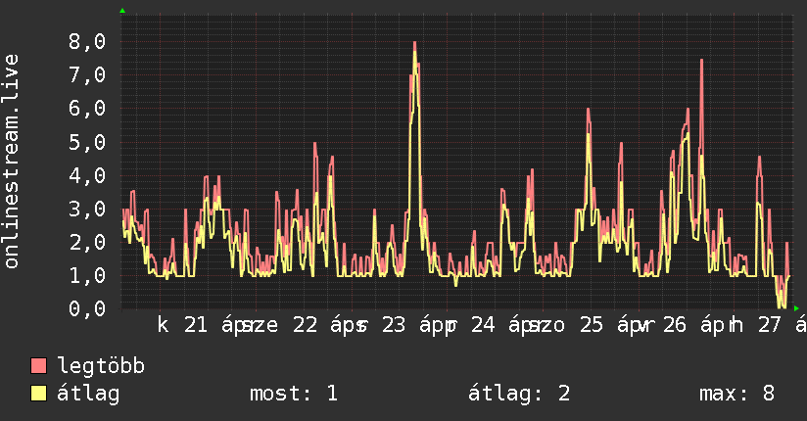Click the 4,0 y-axis label
Image resolution: width=807 pixels, height=421 pixels.
87,176
